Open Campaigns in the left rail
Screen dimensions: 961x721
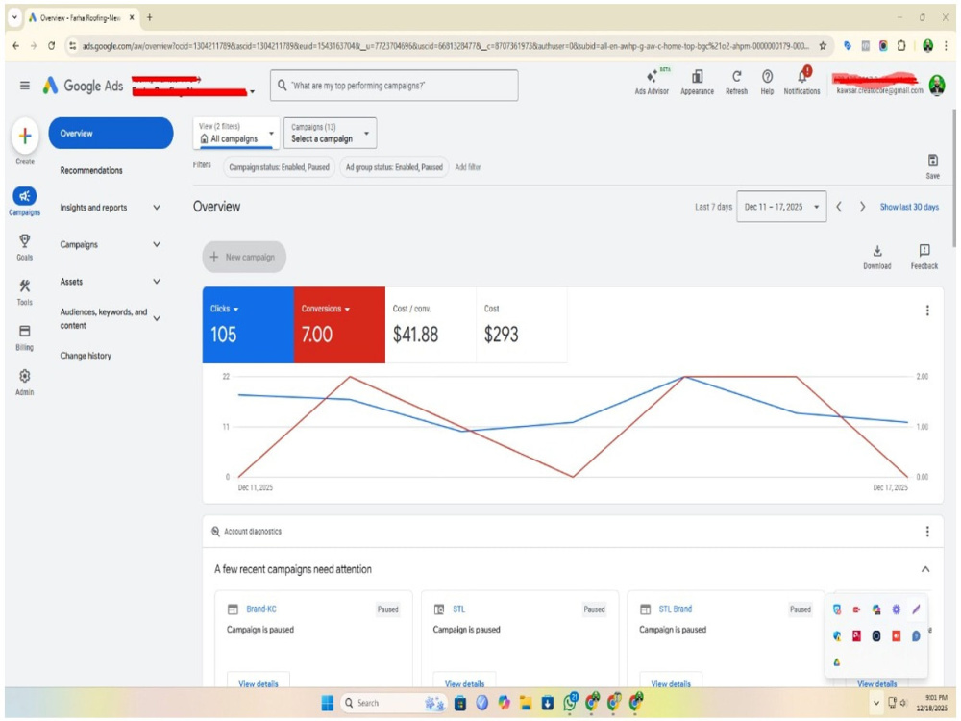click(x=25, y=201)
